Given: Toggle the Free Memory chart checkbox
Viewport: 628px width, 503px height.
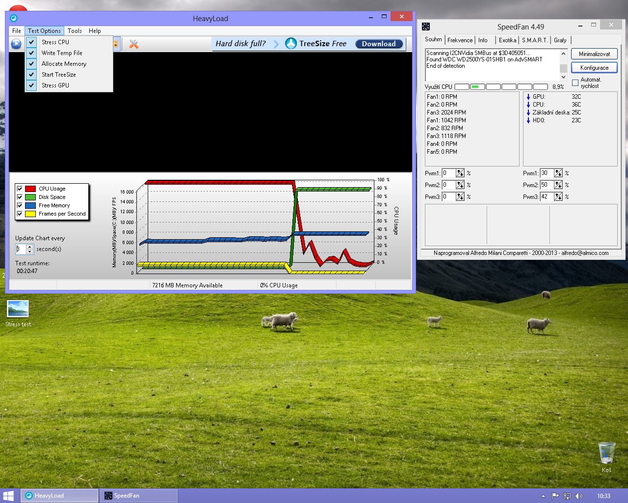Looking at the screenshot, I should 20,205.
